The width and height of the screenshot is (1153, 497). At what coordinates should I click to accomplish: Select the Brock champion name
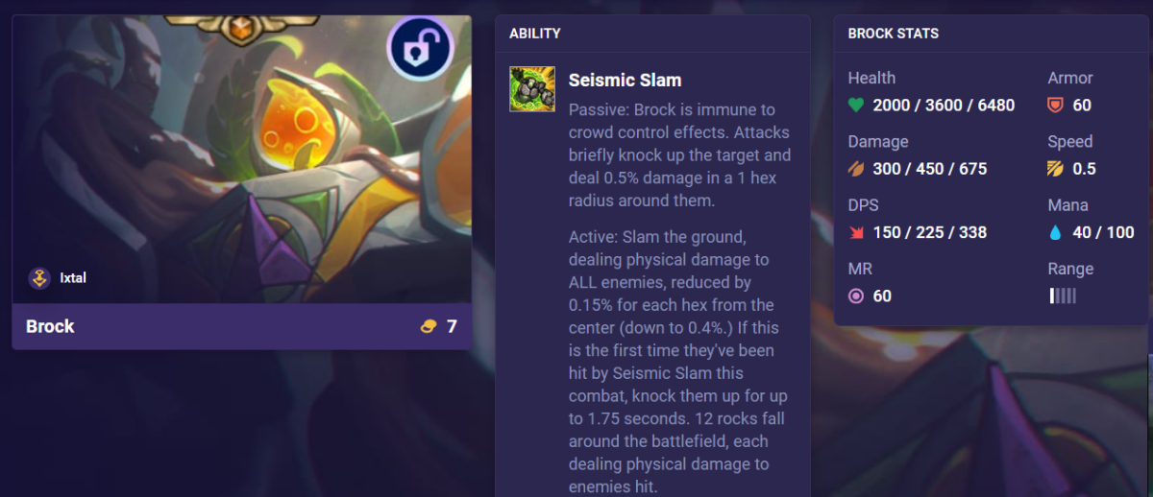tap(50, 326)
